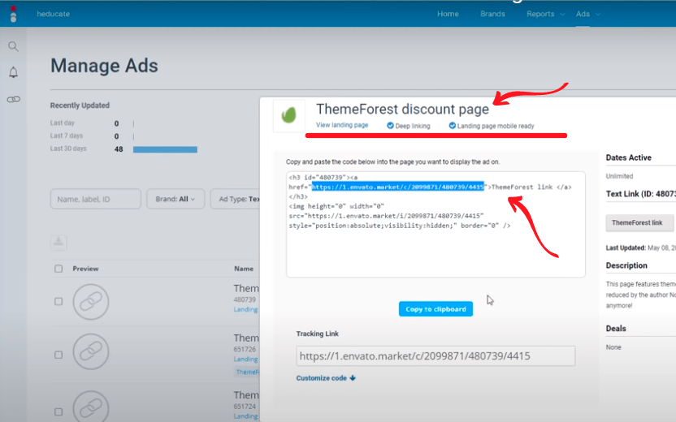This screenshot has width=676, height=422.
Task: Open preview link icon for ad 651724
Action: tap(90, 406)
